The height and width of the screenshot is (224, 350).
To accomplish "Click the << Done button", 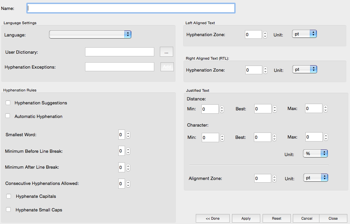I will click(x=212, y=218).
